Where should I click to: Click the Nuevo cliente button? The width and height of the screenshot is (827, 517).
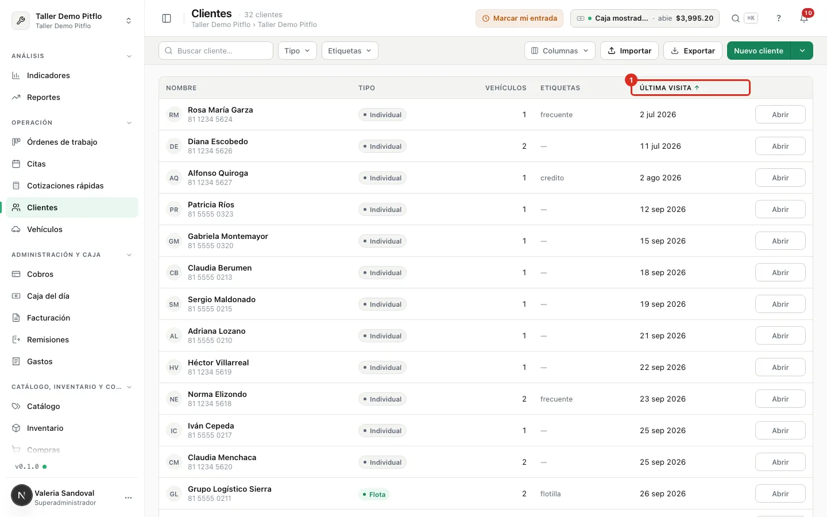759,51
